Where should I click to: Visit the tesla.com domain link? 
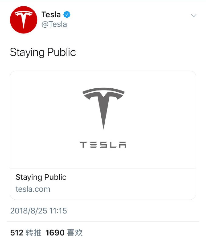33,189
